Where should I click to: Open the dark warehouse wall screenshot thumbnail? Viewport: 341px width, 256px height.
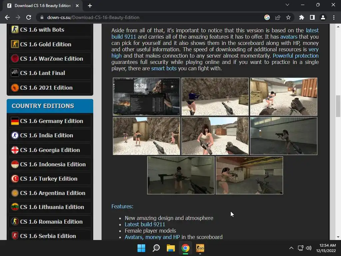(x=284, y=136)
